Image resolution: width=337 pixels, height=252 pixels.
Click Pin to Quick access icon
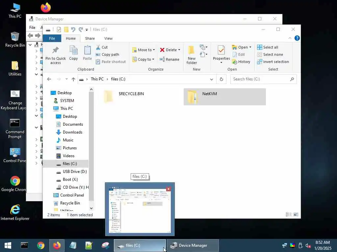pyautogui.click(x=55, y=50)
